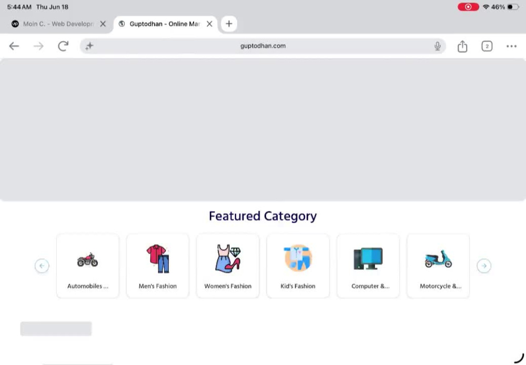526x365 pixels.
Task: Open the three-dot browser menu
Action: pyautogui.click(x=511, y=46)
